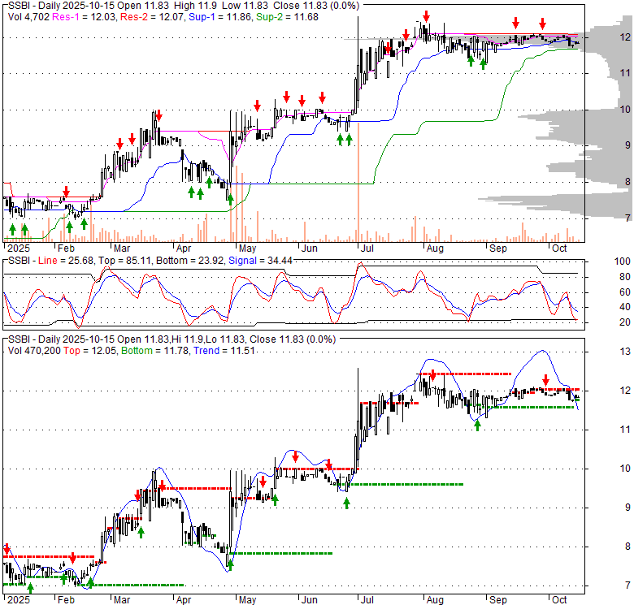Select the Line = 25.68 indicator value
Image resolution: width=634 pixels, height=605 pixels.
[x=66, y=261]
